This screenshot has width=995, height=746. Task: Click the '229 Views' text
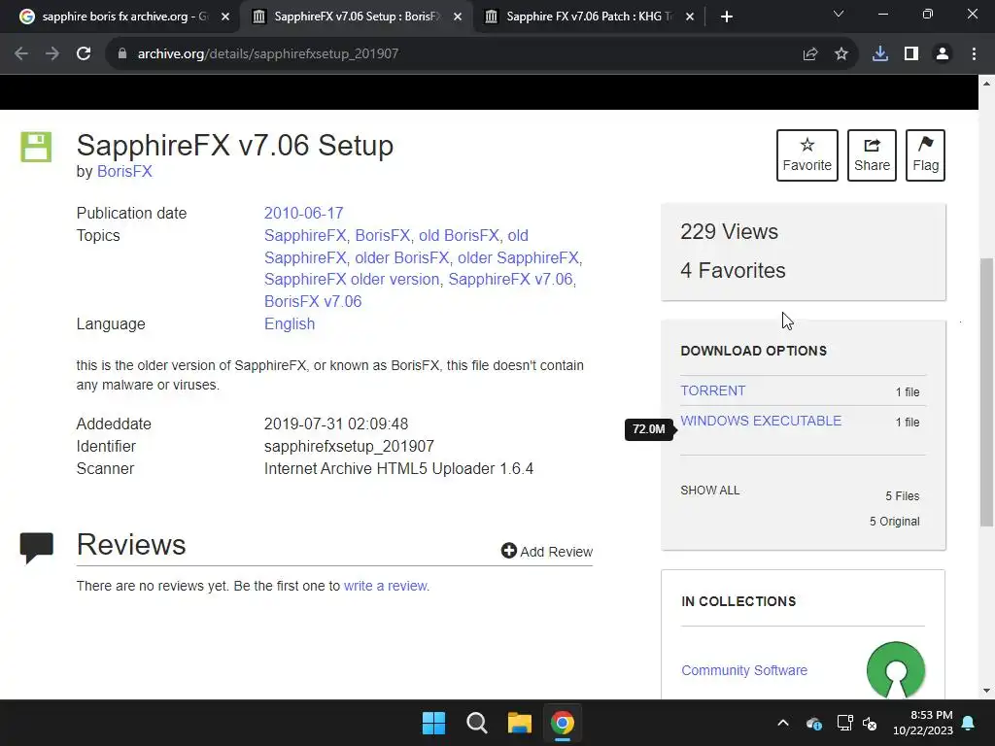(729, 231)
